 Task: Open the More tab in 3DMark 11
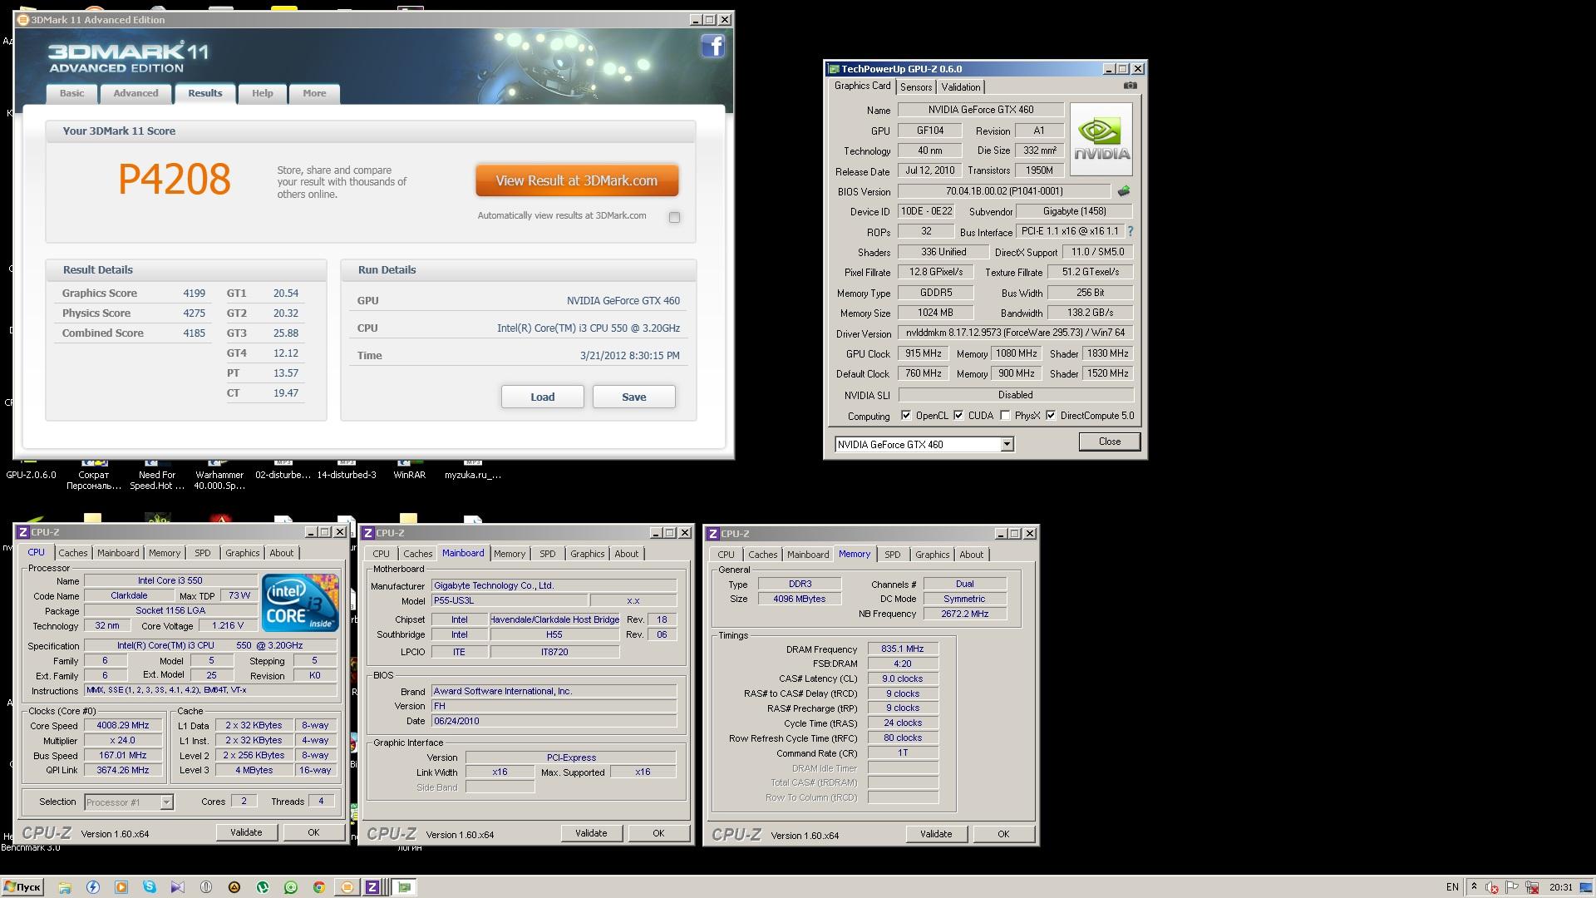pyautogui.click(x=314, y=93)
